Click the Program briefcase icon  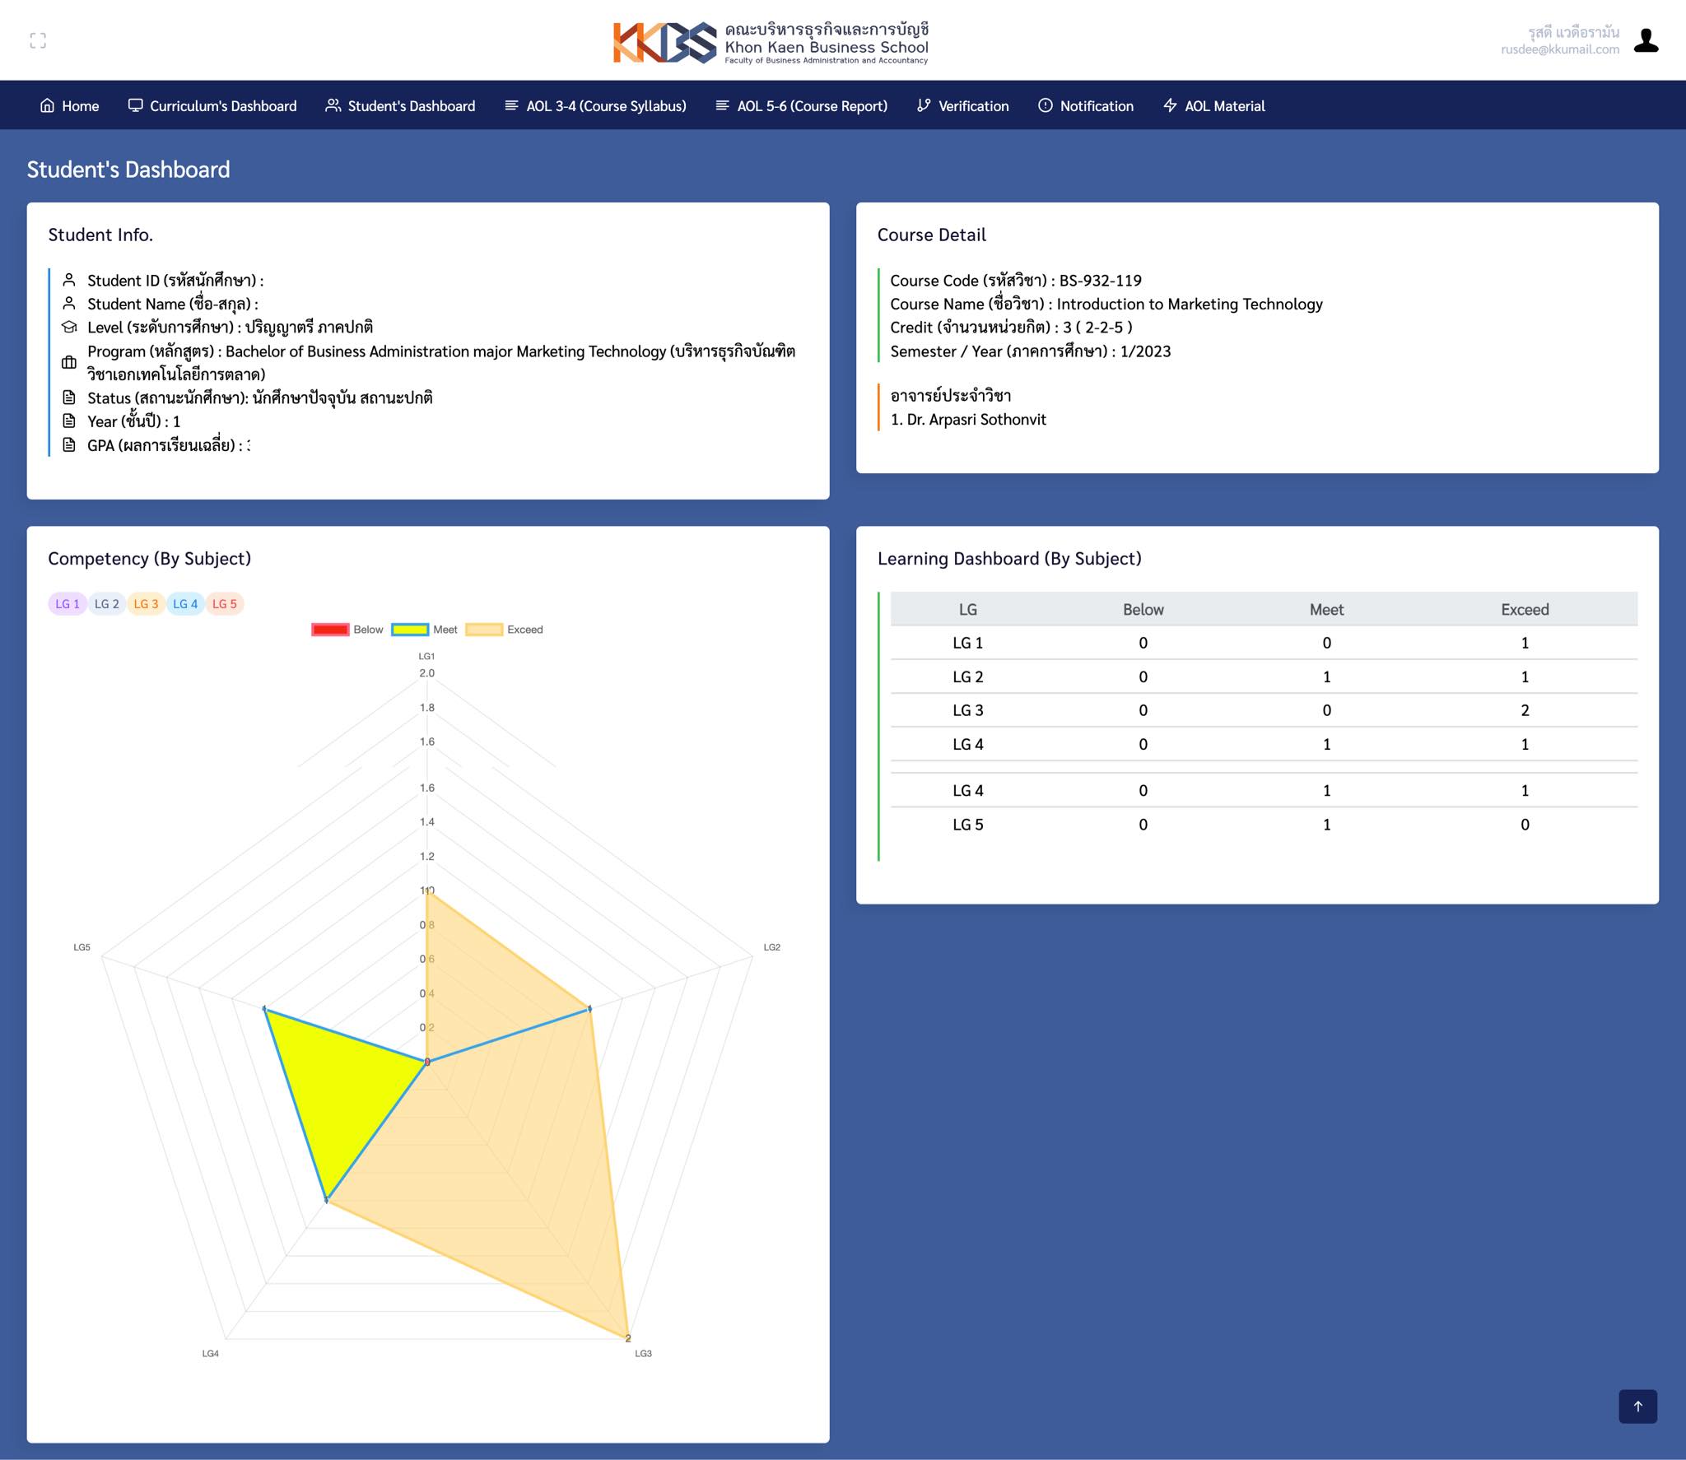click(x=69, y=362)
